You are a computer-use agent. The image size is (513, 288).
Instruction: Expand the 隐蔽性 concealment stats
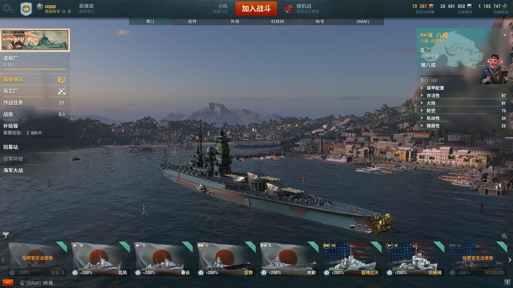coord(463,126)
